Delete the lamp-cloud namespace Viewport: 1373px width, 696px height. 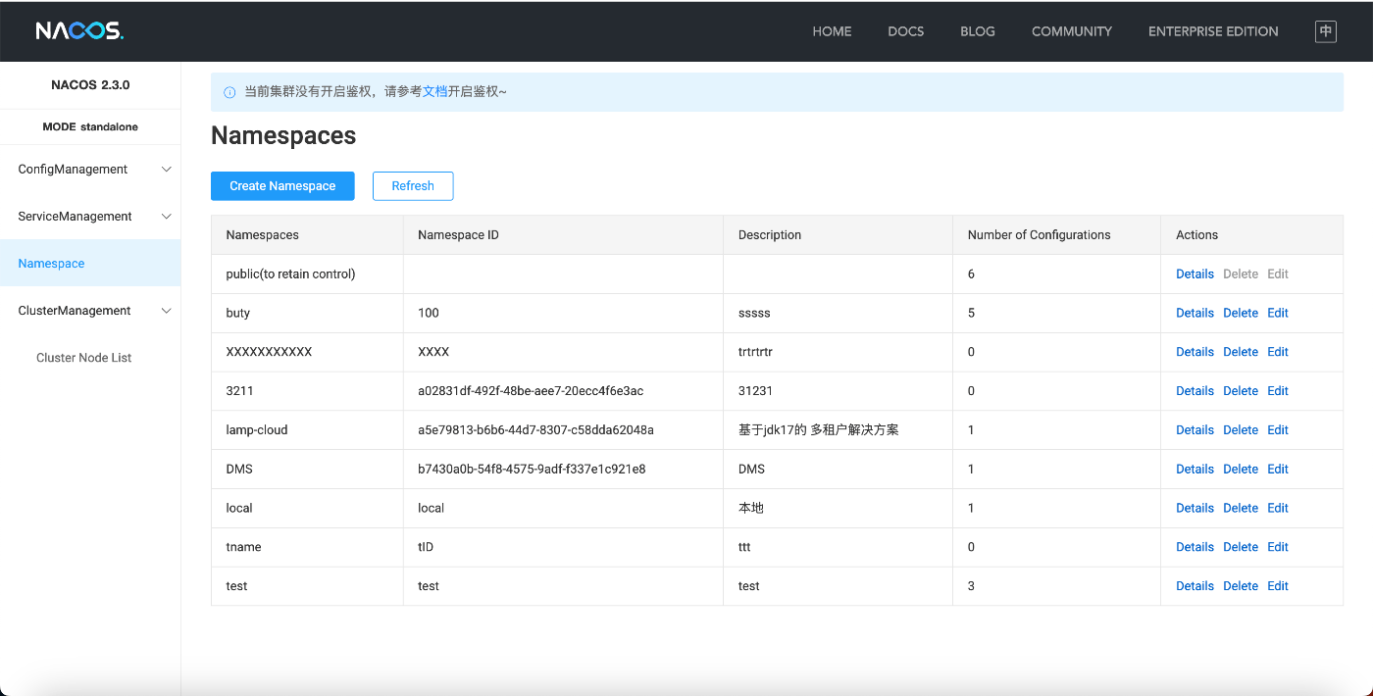coord(1241,430)
